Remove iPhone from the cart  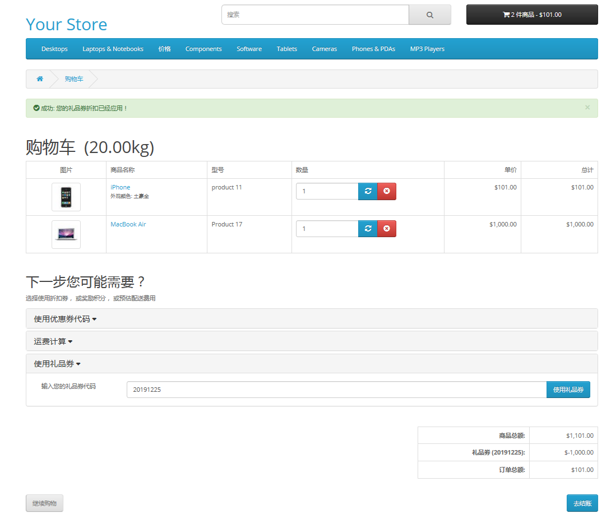pos(387,191)
